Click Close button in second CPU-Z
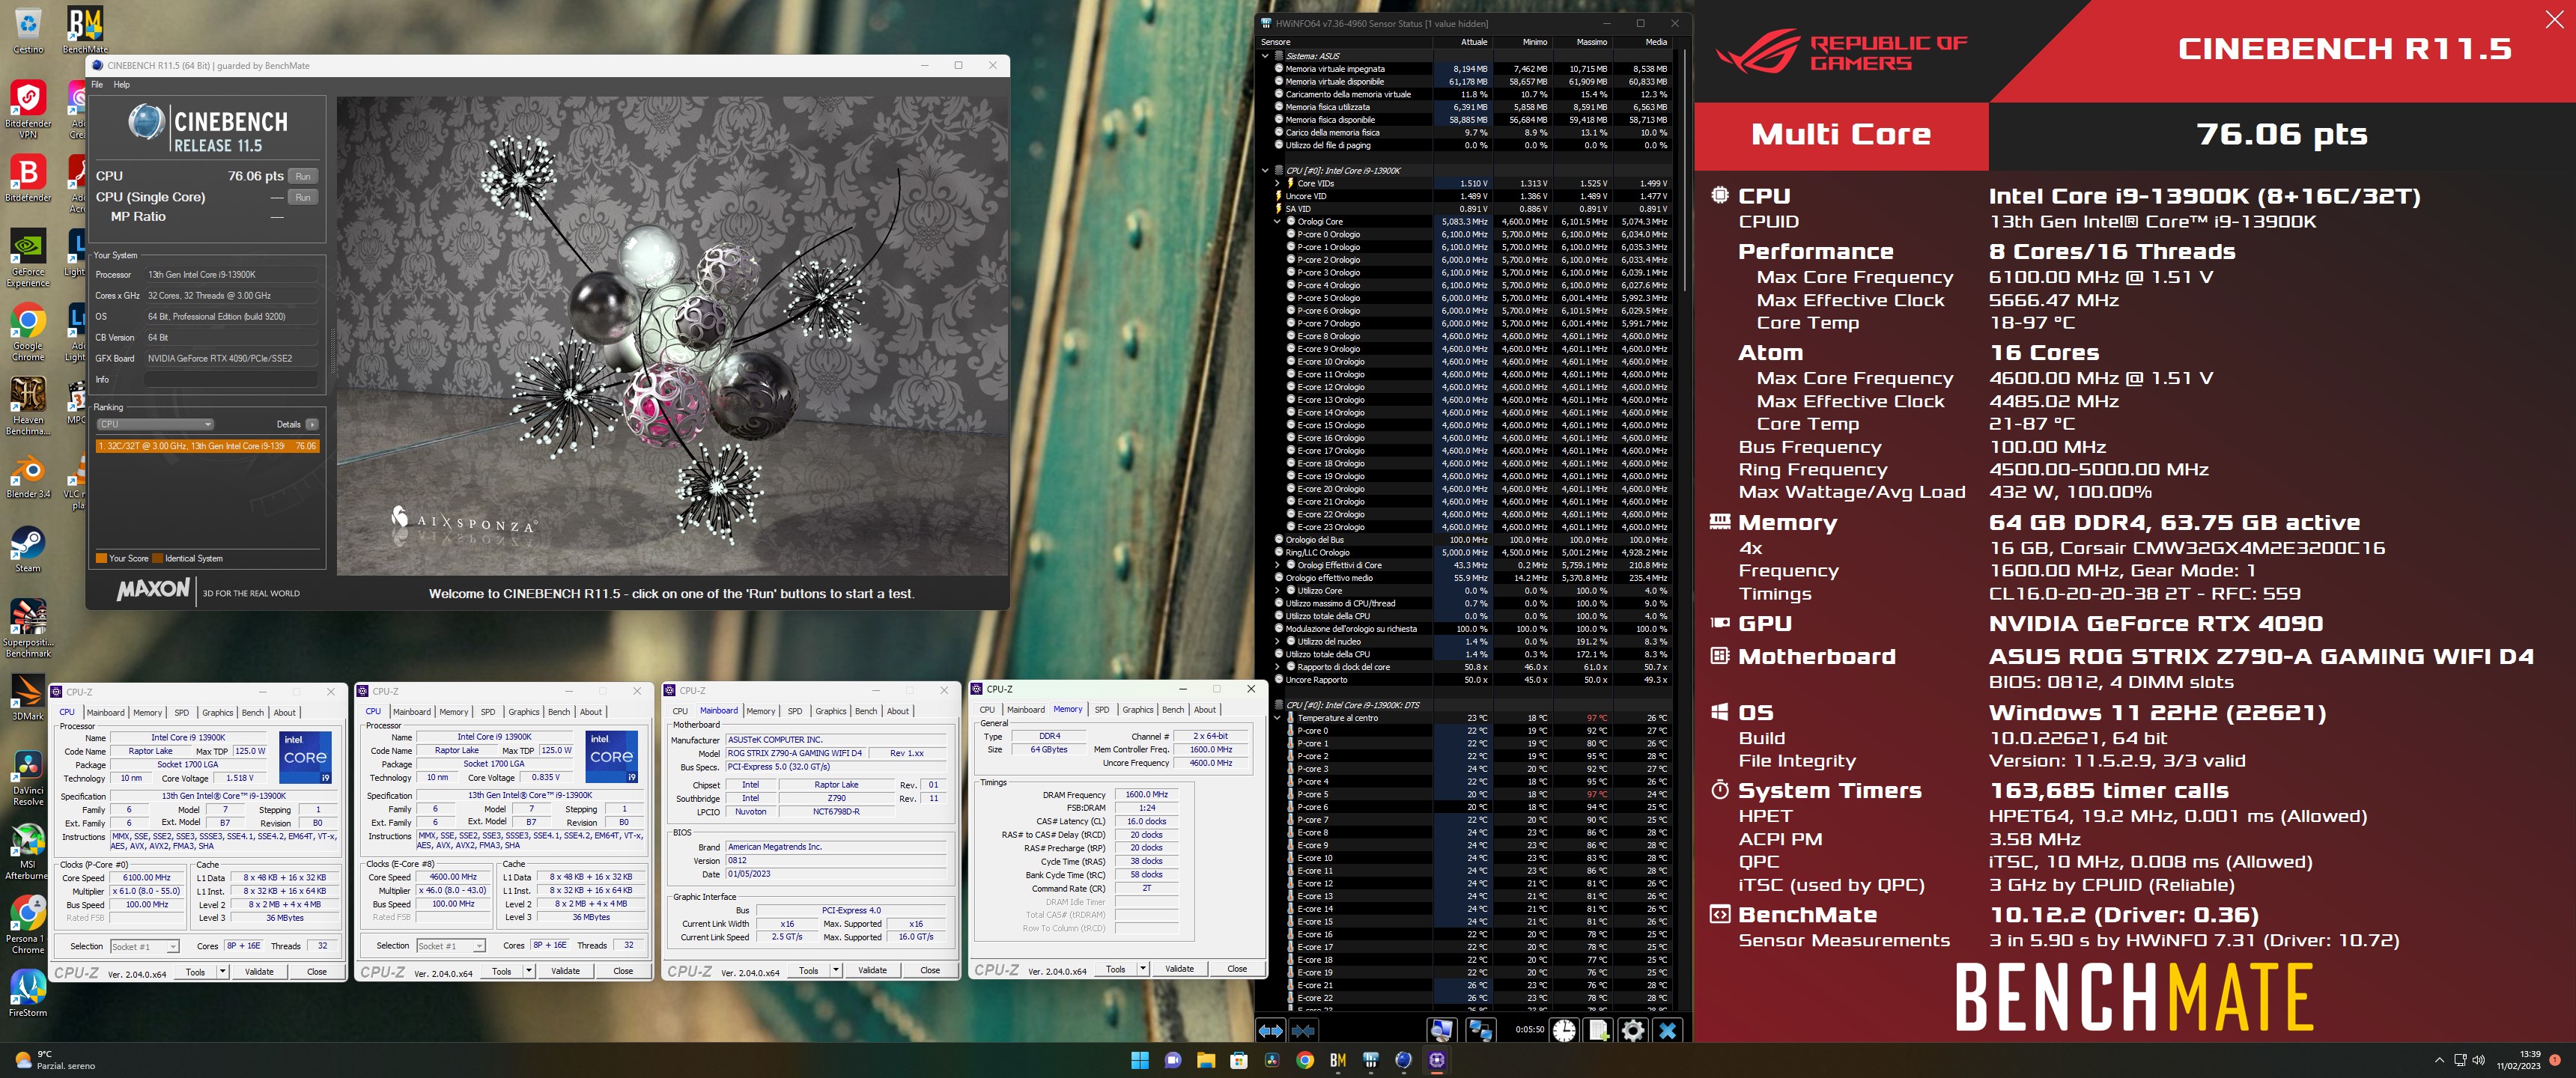Image resolution: width=2576 pixels, height=1078 pixels. (x=623, y=971)
